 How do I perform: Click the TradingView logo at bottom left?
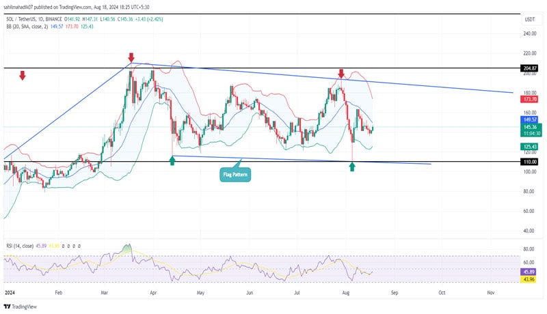[20, 306]
